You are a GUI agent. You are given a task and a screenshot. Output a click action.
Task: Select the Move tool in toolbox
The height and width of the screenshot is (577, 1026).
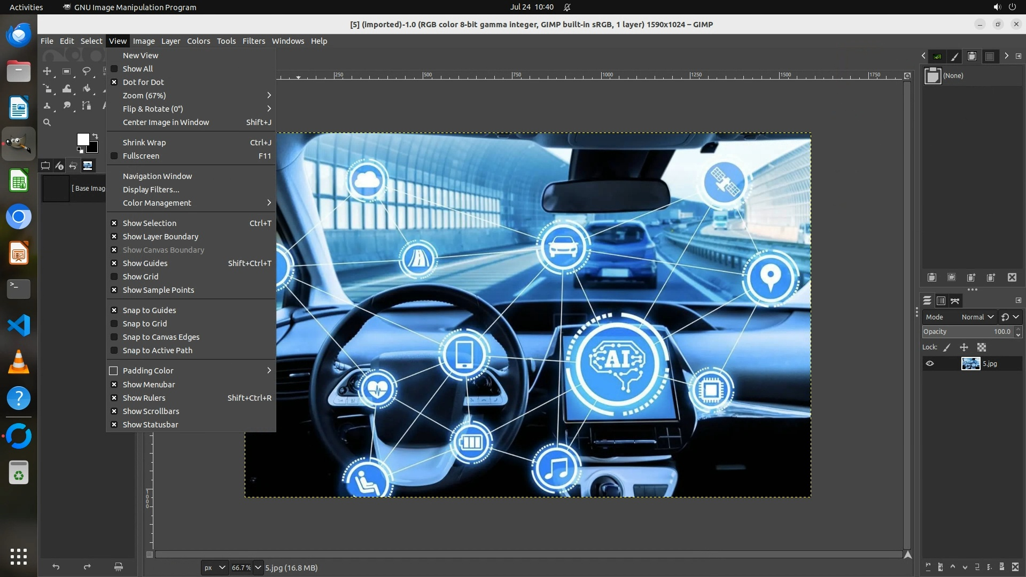(47, 71)
